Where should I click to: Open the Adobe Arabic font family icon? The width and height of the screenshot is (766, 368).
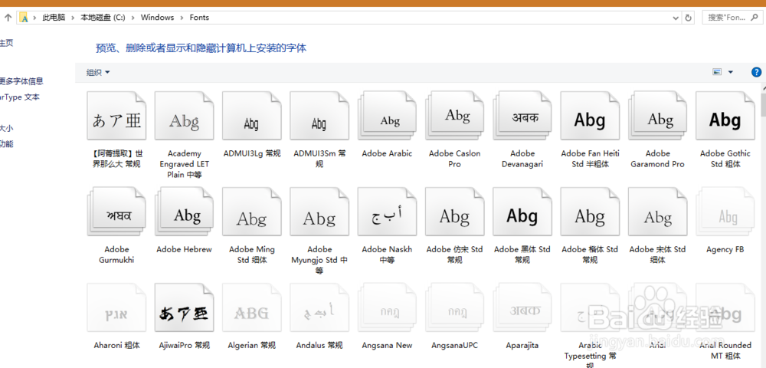[387, 117]
